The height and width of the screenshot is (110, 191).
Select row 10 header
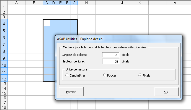[x=4, y=64]
